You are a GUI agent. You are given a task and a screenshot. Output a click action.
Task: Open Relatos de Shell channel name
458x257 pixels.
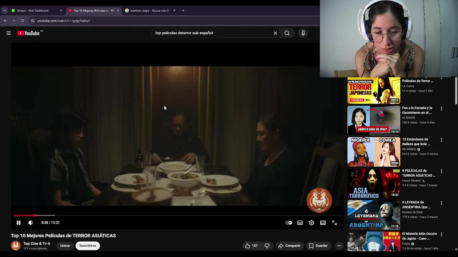coord(412,212)
